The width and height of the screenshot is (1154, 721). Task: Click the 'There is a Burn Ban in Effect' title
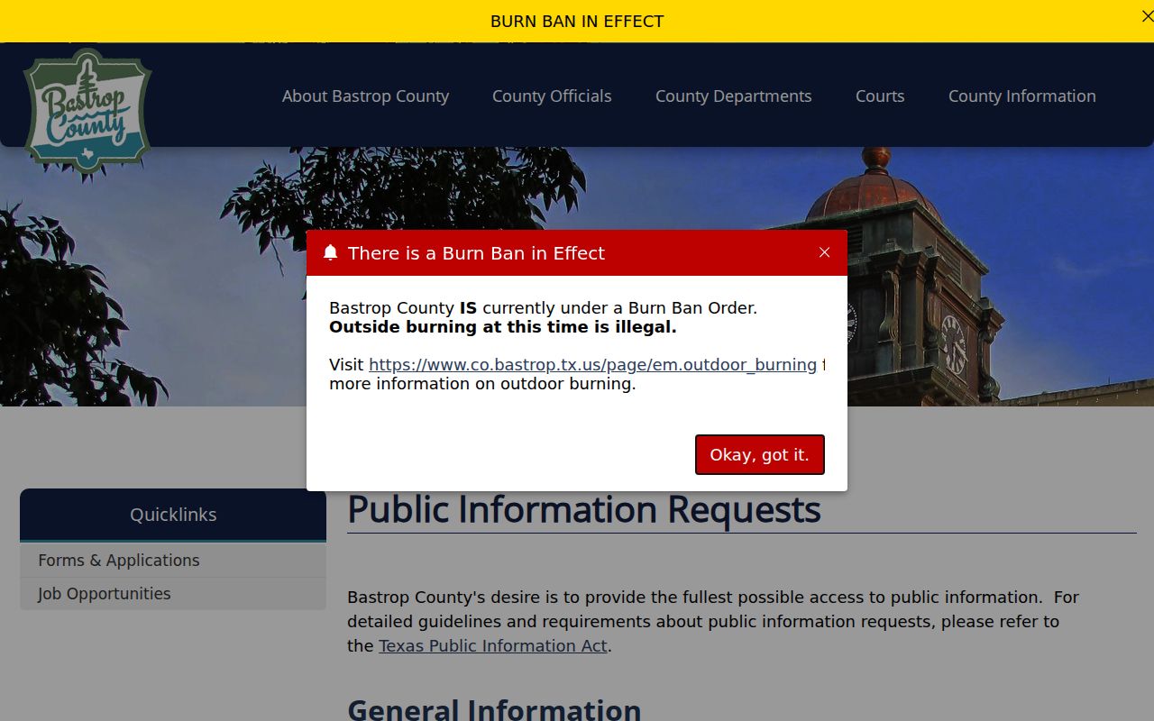point(476,253)
